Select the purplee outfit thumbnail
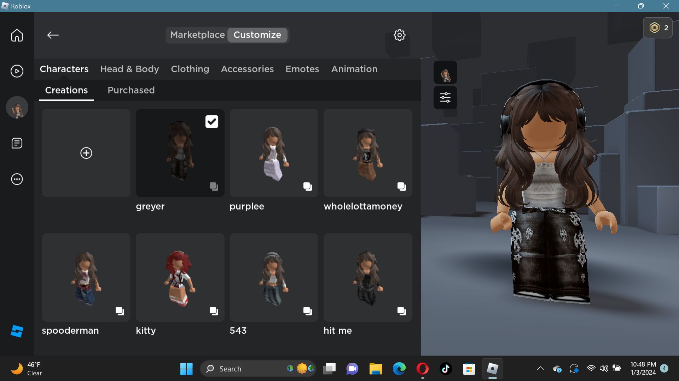The height and width of the screenshot is (381, 679). 274,153
